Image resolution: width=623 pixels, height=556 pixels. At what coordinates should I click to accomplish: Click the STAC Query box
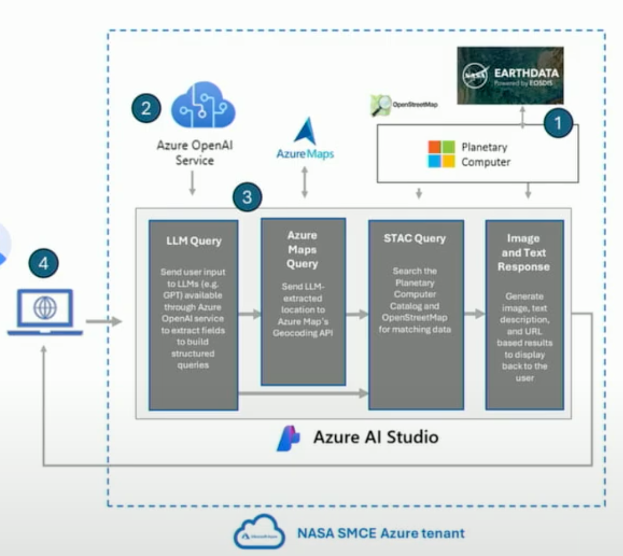click(415, 314)
